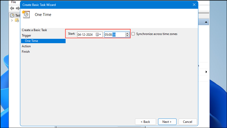Select the Trigger step in wizard sidebar

26,35
